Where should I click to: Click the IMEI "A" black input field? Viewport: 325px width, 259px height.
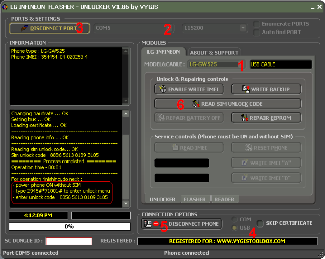[182, 163]
